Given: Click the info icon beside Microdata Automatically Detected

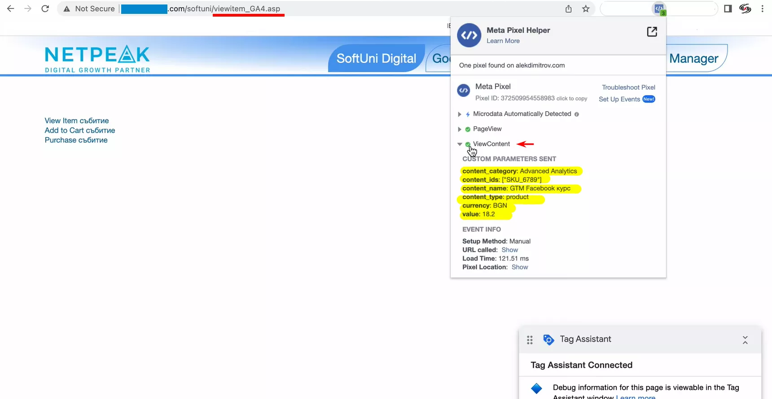Looking at the screenshot, I should coord(577,114).
